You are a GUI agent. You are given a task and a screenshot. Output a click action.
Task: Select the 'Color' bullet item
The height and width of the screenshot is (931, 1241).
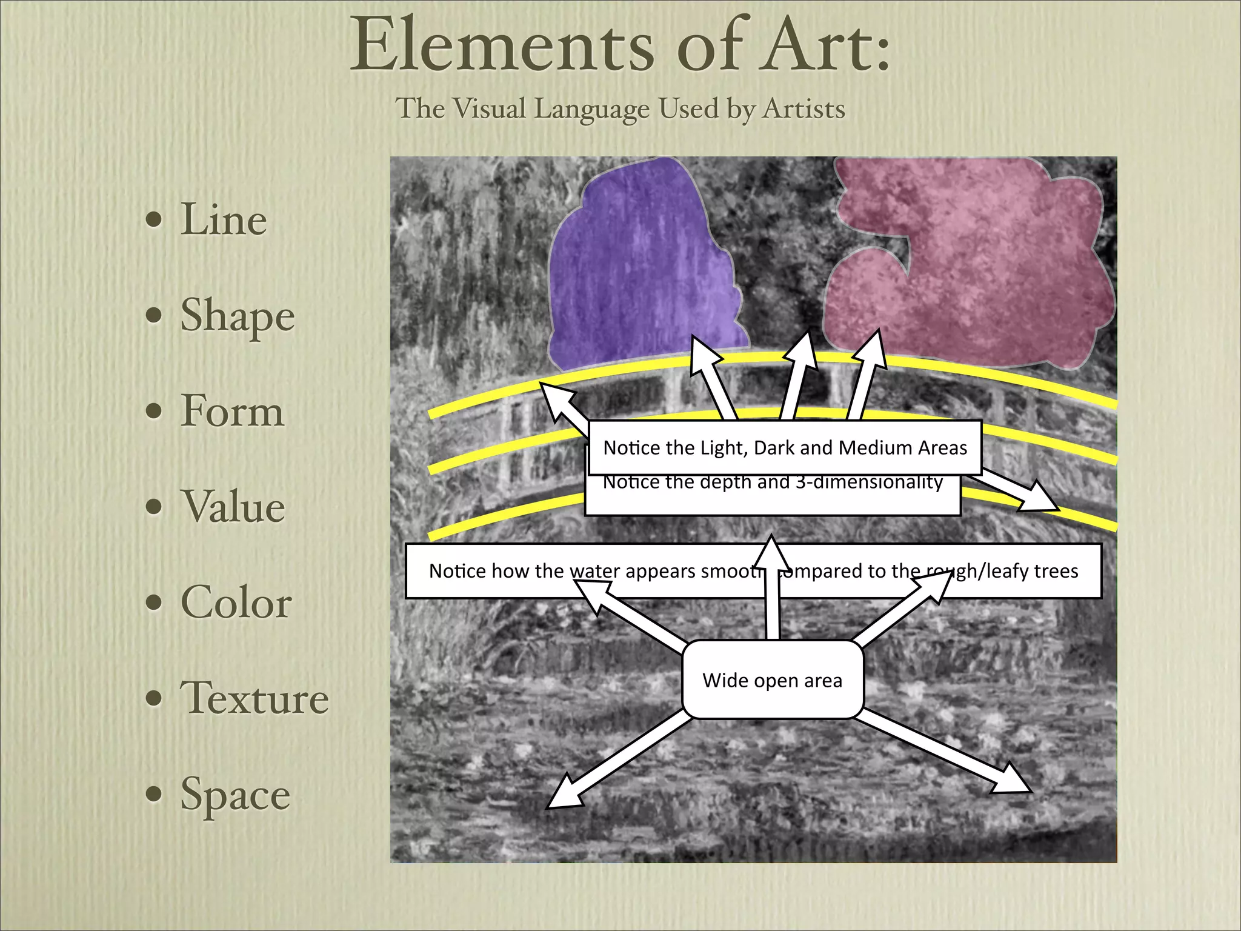(x=236, y=602)
